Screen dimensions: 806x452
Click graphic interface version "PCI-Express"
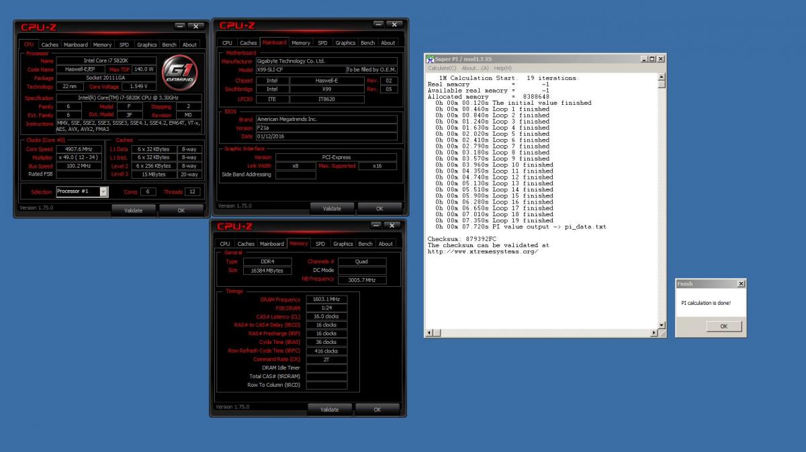coord(337,157)
